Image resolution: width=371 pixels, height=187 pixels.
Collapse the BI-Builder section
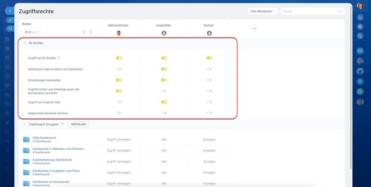coord(25,43)
